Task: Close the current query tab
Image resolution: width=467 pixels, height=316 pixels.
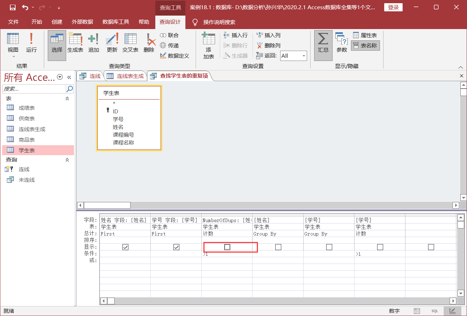Action: pyautogui.click(x=461, y=76)
